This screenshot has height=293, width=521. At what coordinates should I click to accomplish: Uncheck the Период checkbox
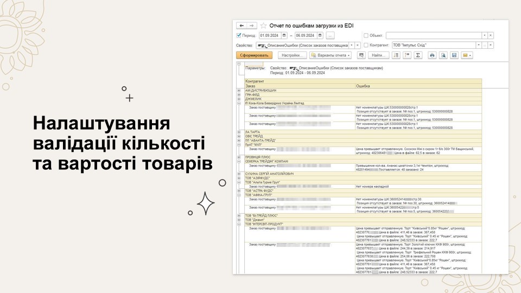coord(239,36)
